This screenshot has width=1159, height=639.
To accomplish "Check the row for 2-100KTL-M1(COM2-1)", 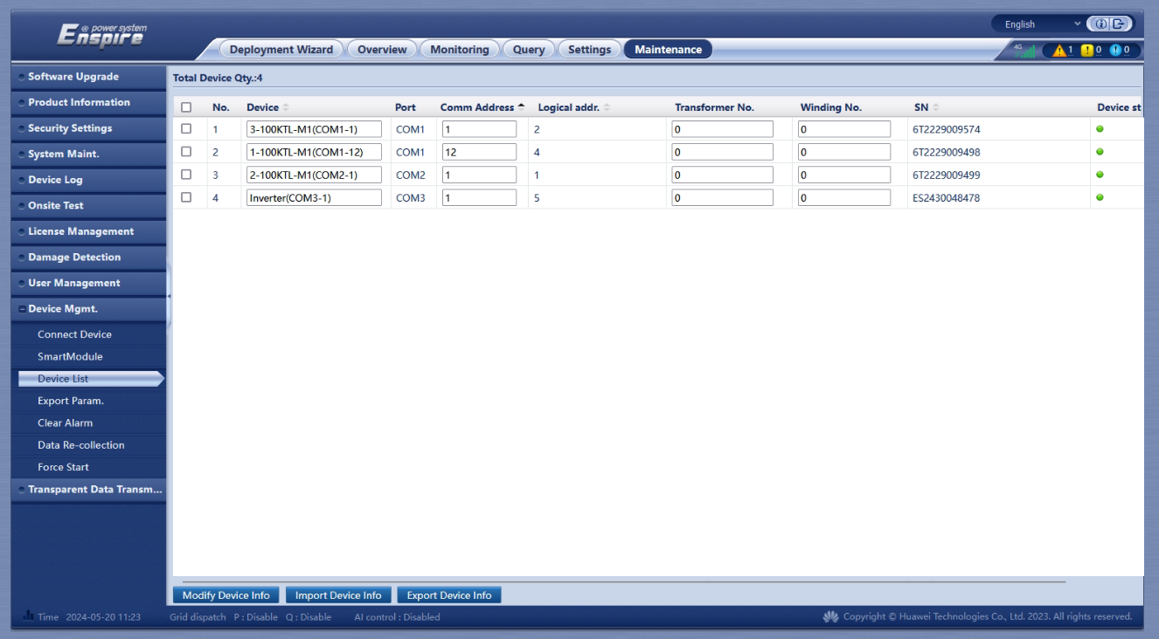I will pos(186,174).
